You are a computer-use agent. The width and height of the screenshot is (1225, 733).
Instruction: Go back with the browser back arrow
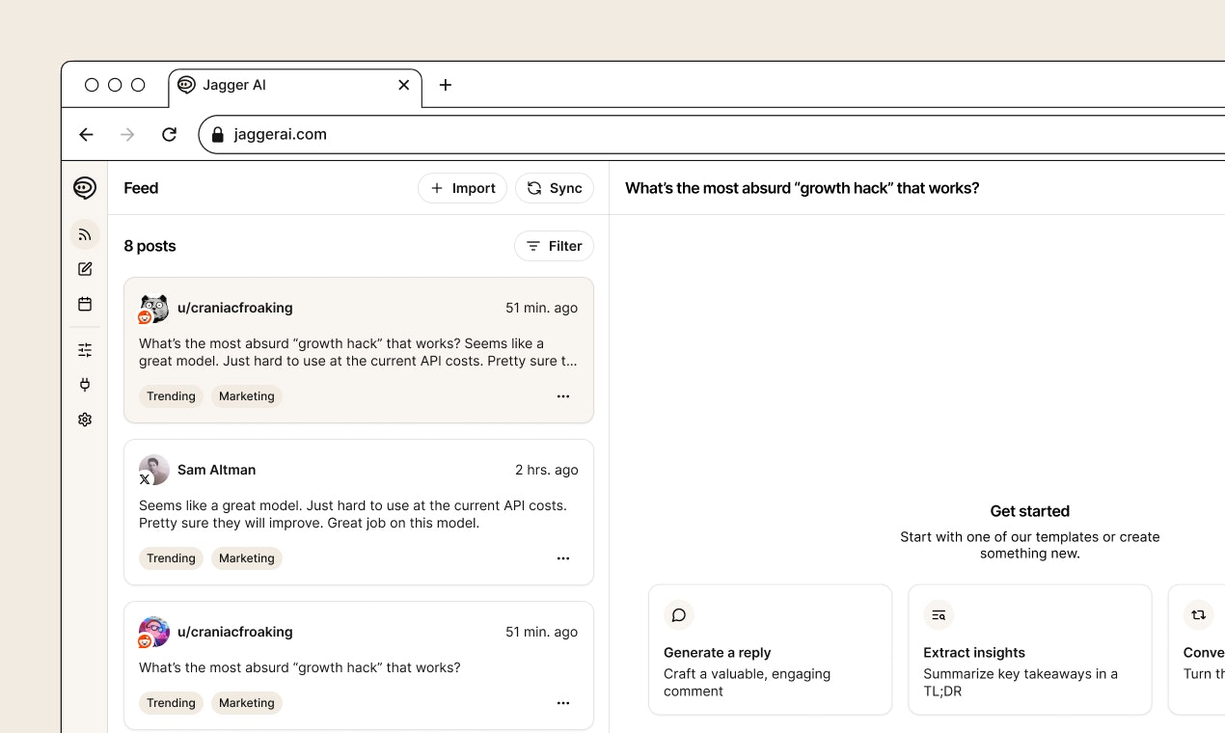pos(86,134)
